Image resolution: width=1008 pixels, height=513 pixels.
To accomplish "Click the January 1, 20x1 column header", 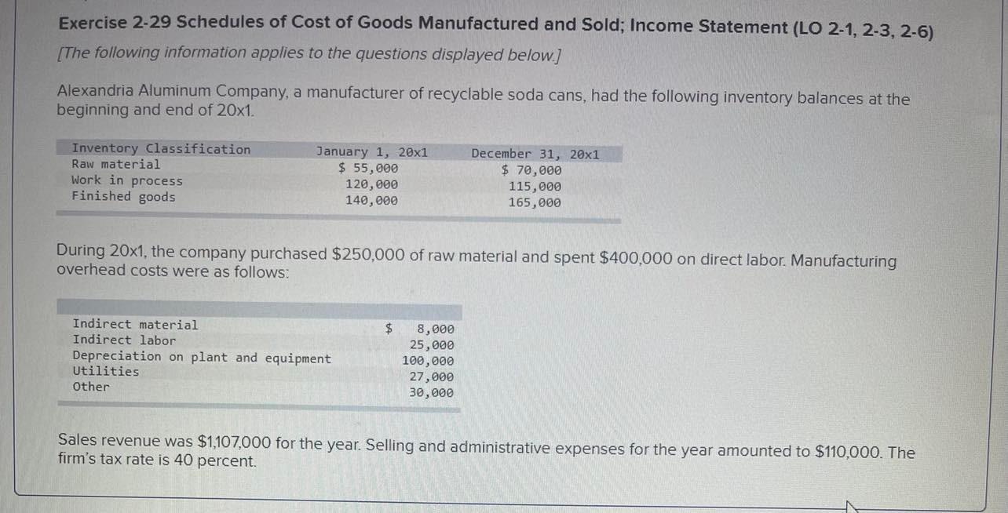I will pyautogui.click(x=371, y=152).
